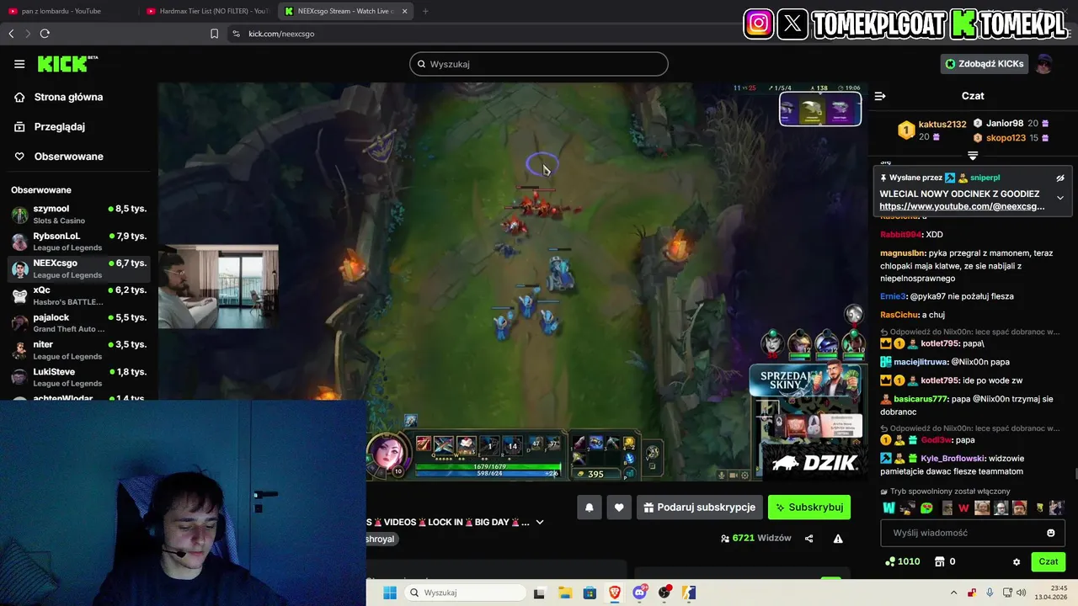The height and width of the screenshot is (606, 1078).
Task: Click the green Subskrybuj button
Action: click(809, 508)
